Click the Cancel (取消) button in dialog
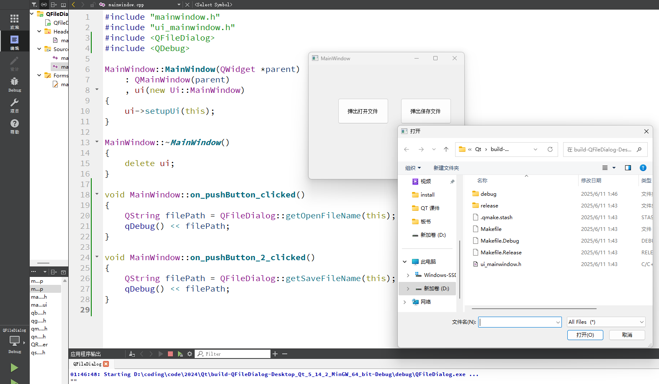The width and height of the screenshot is (659, 384). (x=627, y=335)
